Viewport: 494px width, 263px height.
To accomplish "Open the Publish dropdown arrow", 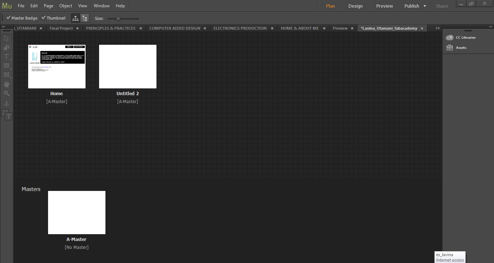I will pos(425,6).
